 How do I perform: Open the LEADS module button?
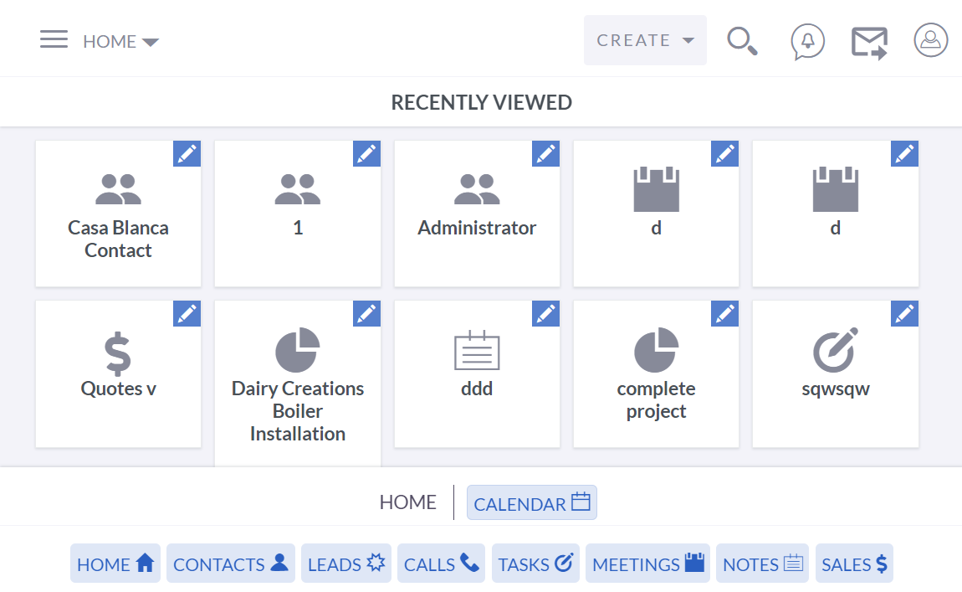pyautogui.click(x=346, y=564)
